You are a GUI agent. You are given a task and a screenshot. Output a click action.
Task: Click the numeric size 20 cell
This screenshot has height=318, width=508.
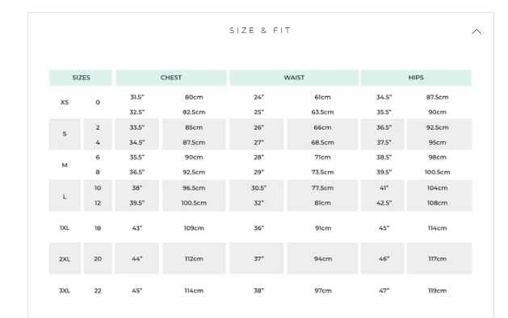(x=98, y=258)
